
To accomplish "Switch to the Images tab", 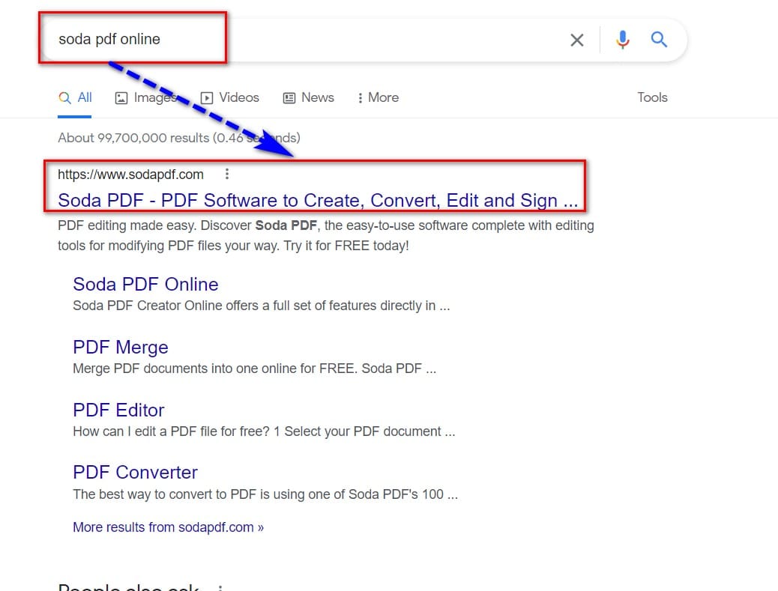I will (145, 97).
